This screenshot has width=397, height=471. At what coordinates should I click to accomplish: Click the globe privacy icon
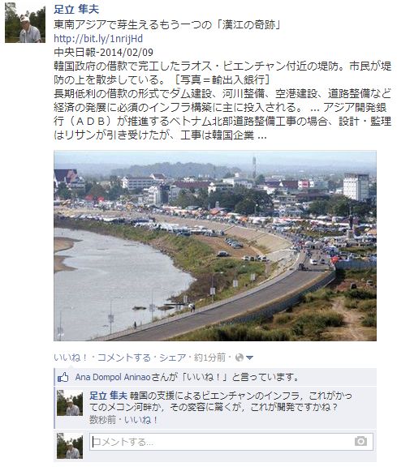tap(239, 358)
